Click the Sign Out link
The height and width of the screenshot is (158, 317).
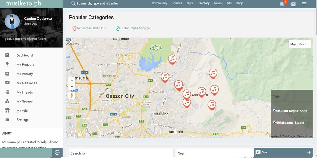pos(31,23)
